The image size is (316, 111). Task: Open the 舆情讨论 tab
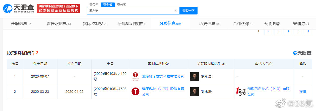pyautogui.click(x=301, y=24)
